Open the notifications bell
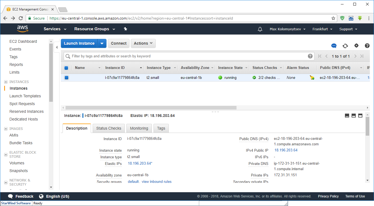 point(260,29)
